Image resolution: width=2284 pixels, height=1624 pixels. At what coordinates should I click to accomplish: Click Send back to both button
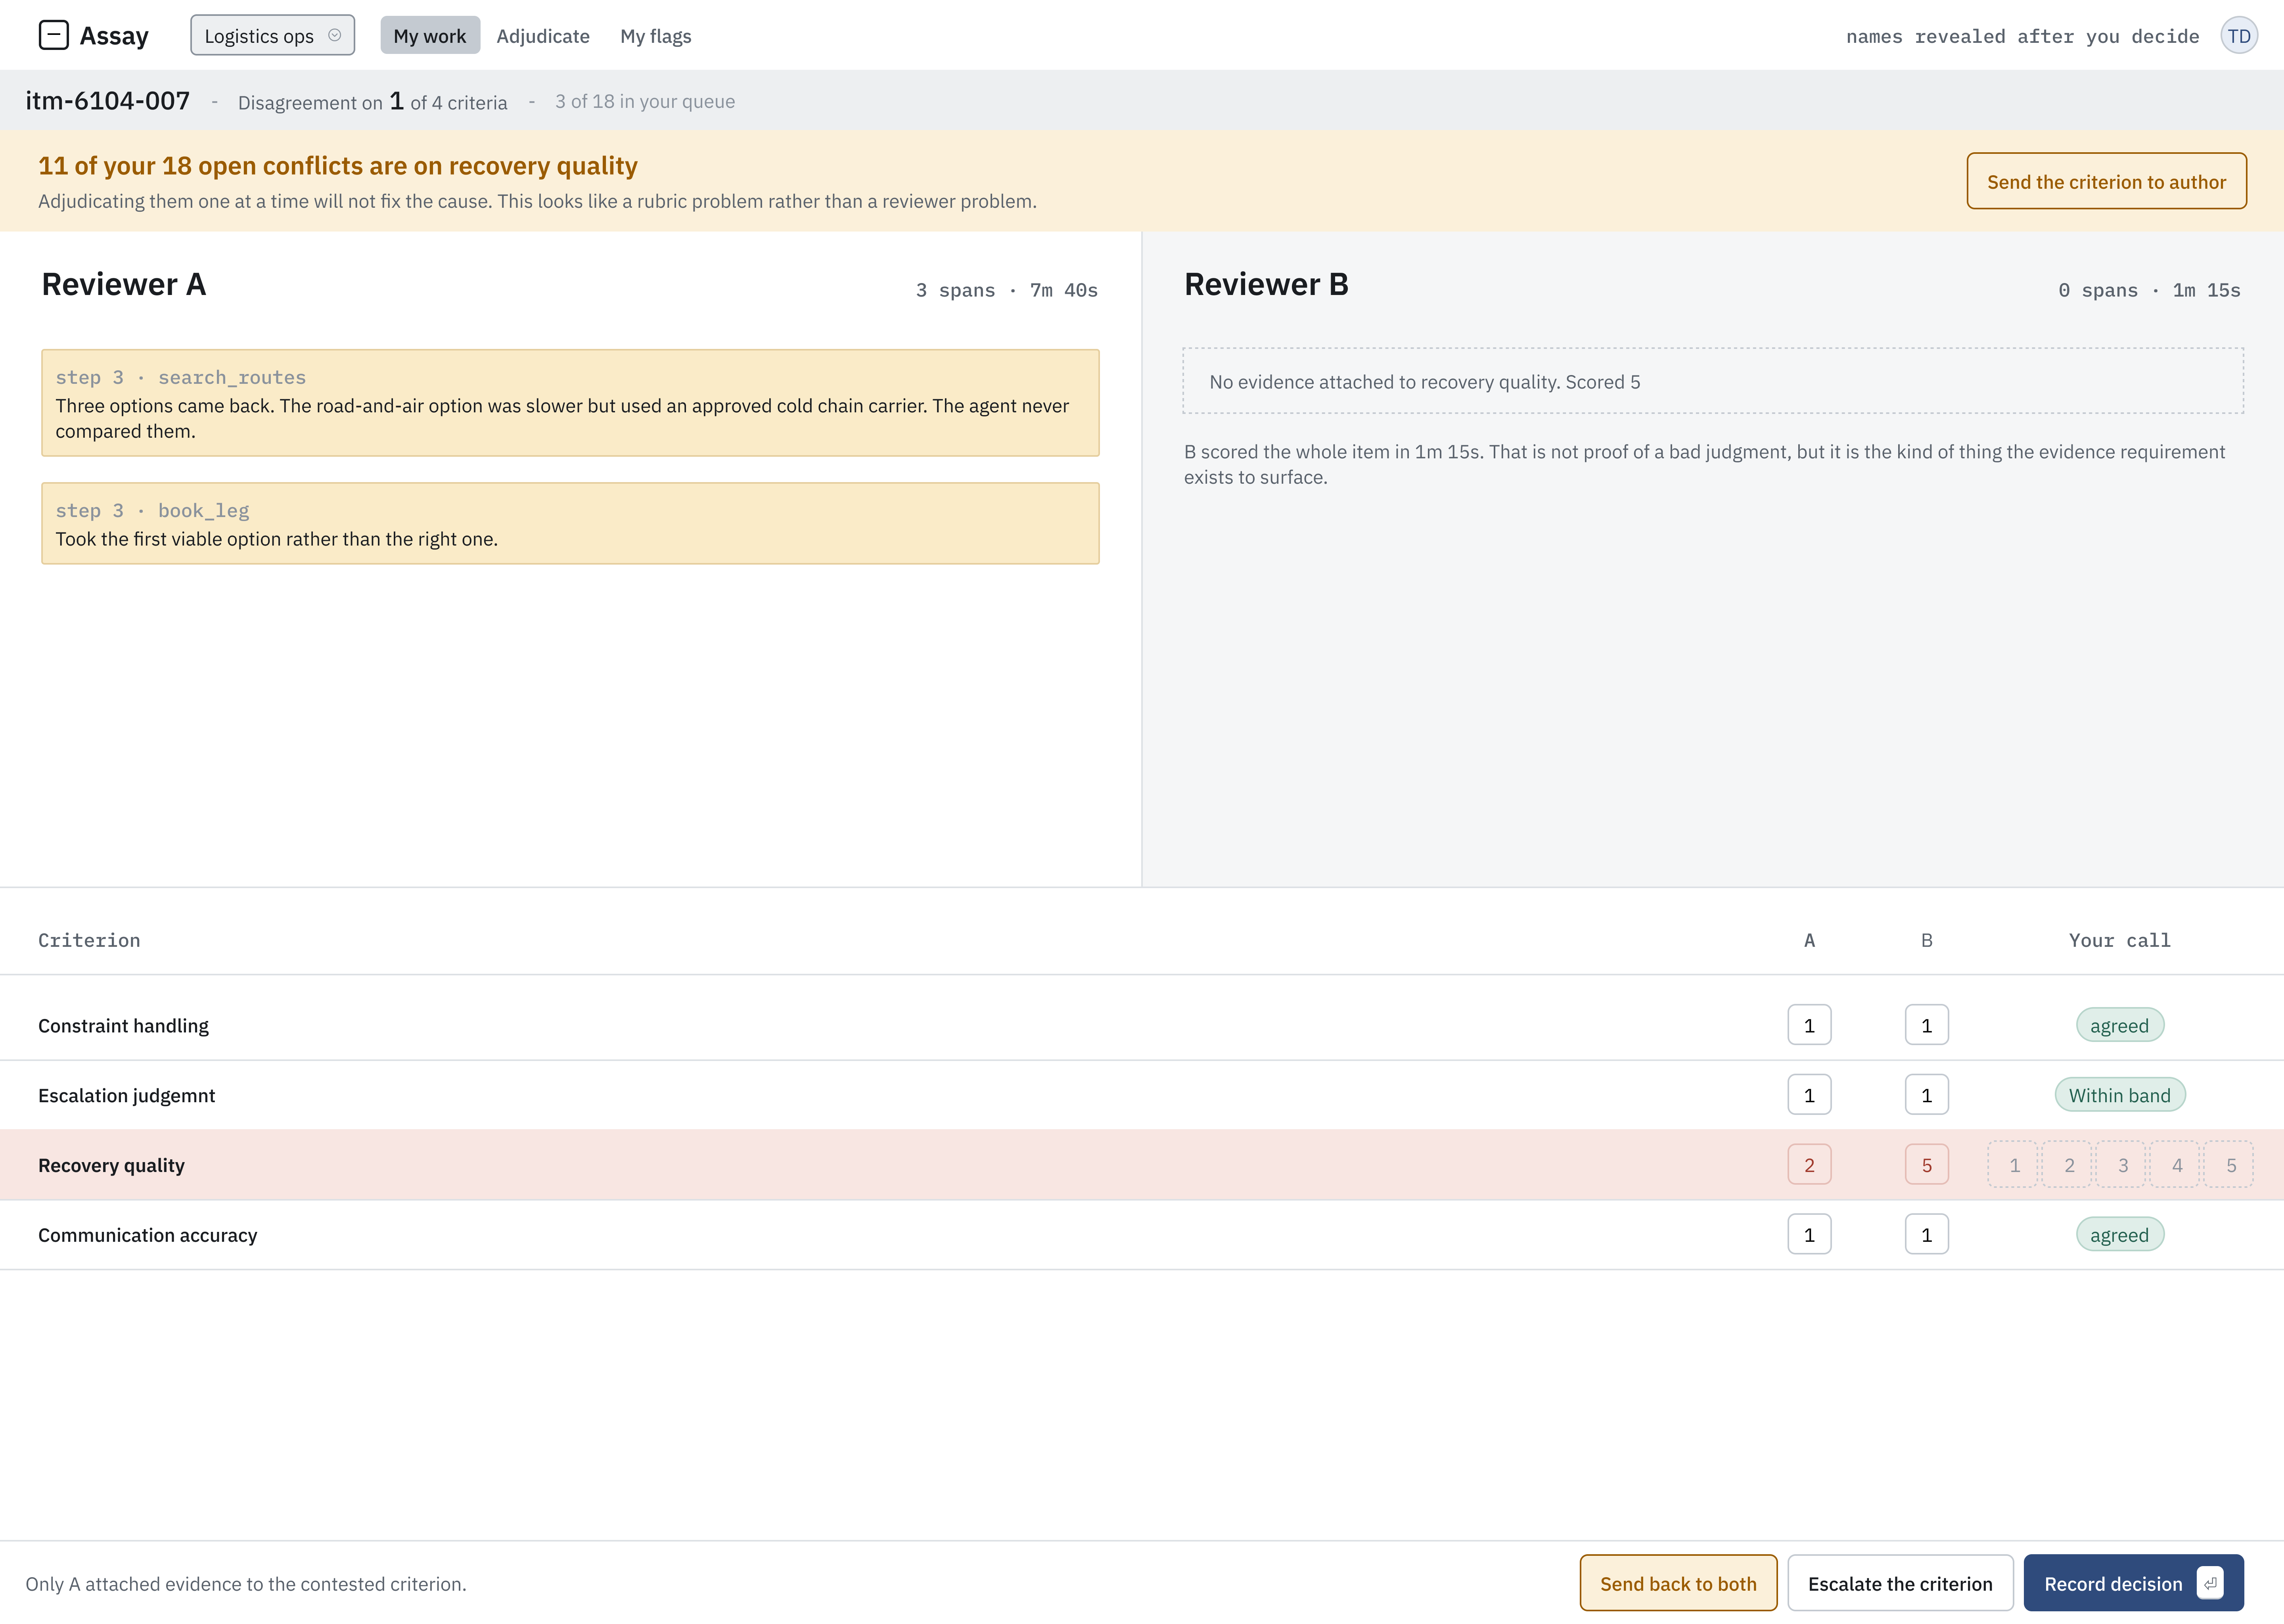(1678, 1583)
